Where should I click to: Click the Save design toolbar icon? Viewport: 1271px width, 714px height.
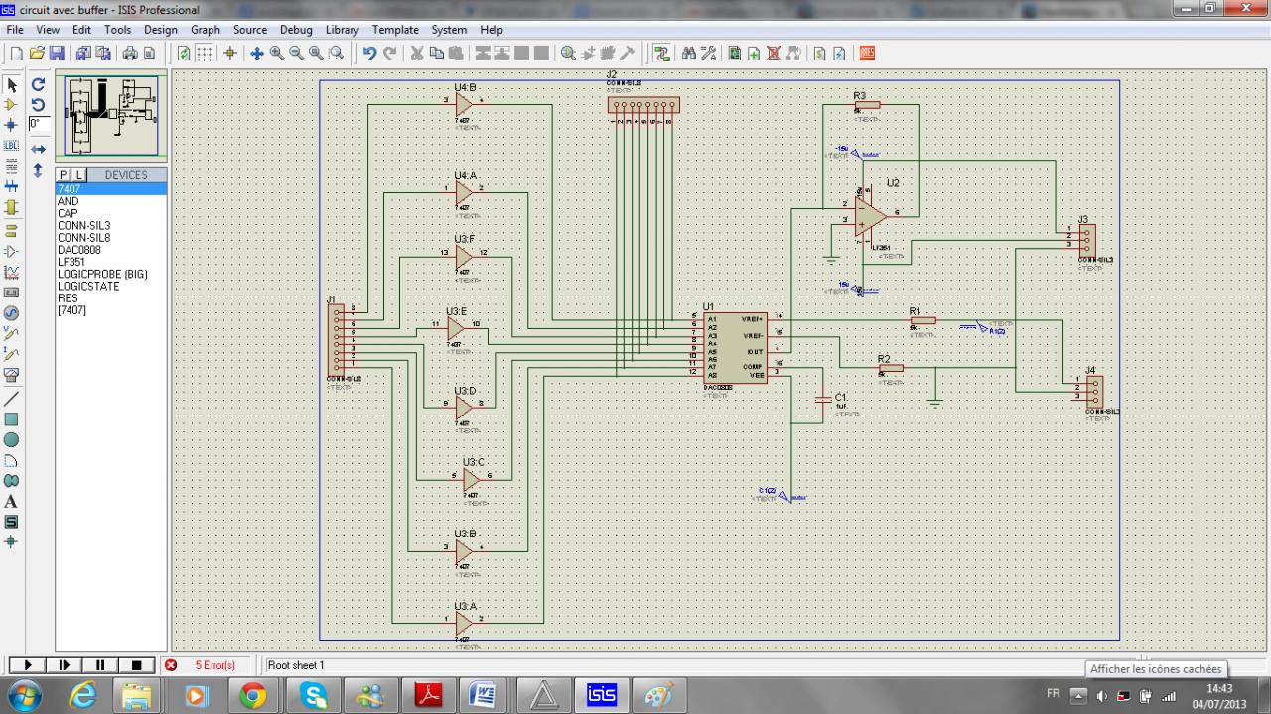point(57,54)
